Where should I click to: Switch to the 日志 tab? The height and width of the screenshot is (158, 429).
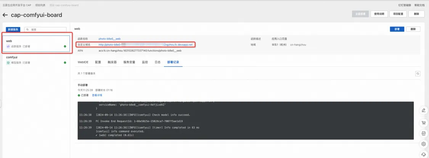click(157, 62)
